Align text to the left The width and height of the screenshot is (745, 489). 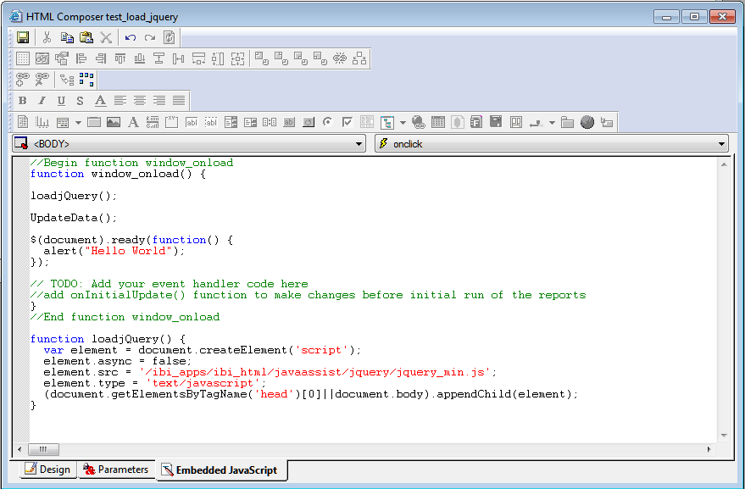coord(120,101)
